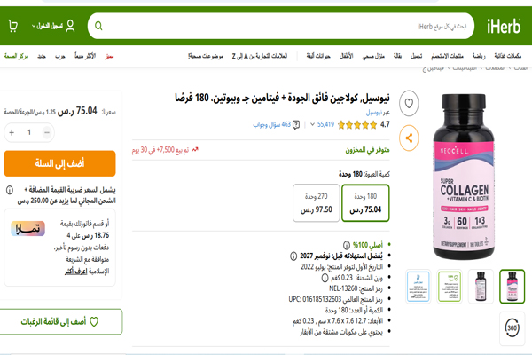532x355 pixels.
Task: Click the متوفر في المخزون text
Action: pyautogui.click(x=367, y=150)
